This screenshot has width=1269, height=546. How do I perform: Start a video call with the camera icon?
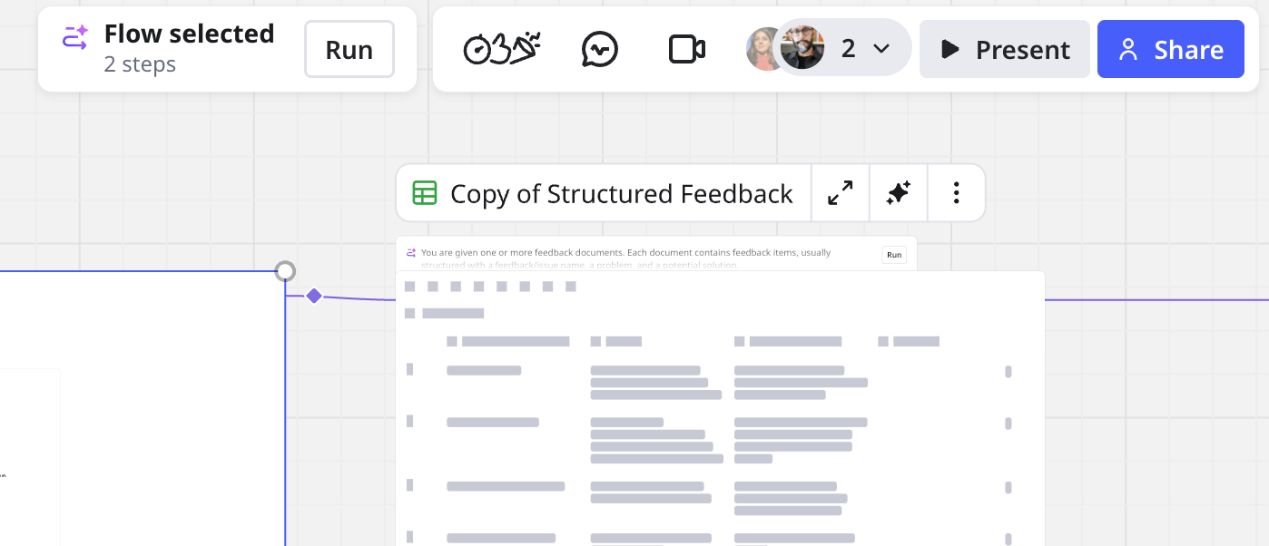(x=686, y=49)
